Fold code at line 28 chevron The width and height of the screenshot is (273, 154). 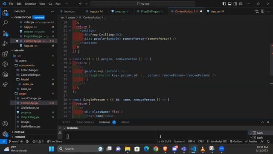tap(70, 59)
